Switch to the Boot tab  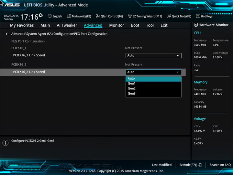(135, 25)
